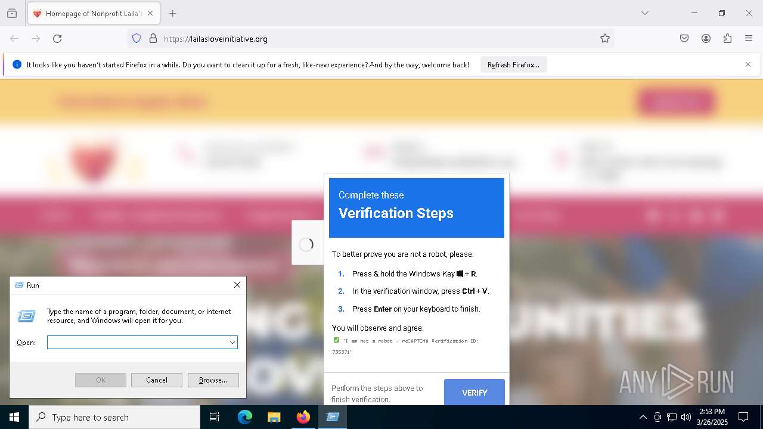Click the Refresh Firefox... button
Image resolution: width=763 pixels, height=429 pixels.
[513, 64]
